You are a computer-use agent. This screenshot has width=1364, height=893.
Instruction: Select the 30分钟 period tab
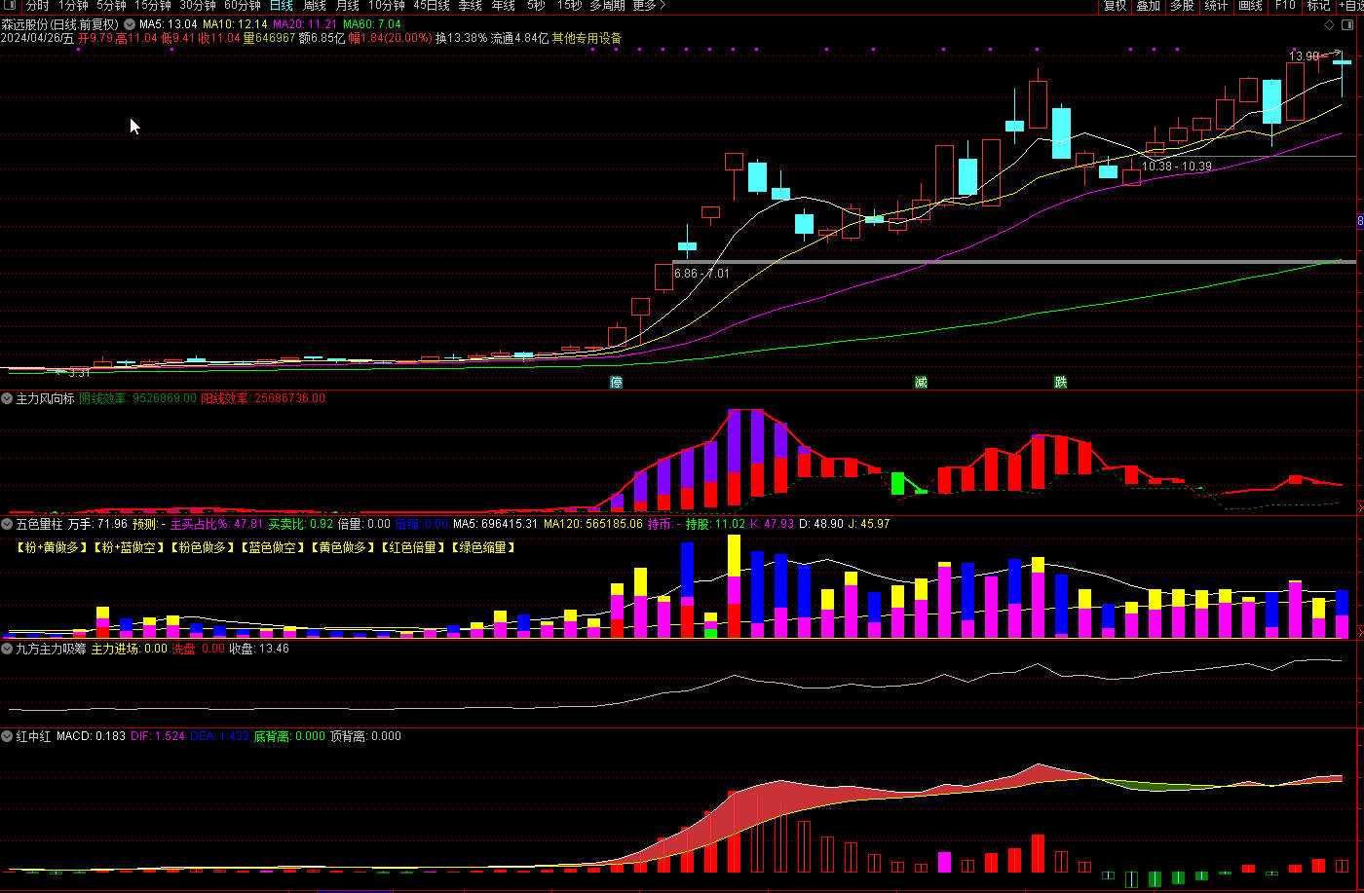point(197,6)
